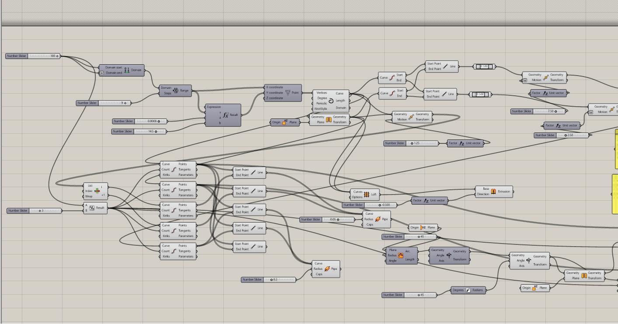Select the Extrusion component icon
Viewport: 618px width, 324px height.
pyautogui.click(x=493, y=192)
